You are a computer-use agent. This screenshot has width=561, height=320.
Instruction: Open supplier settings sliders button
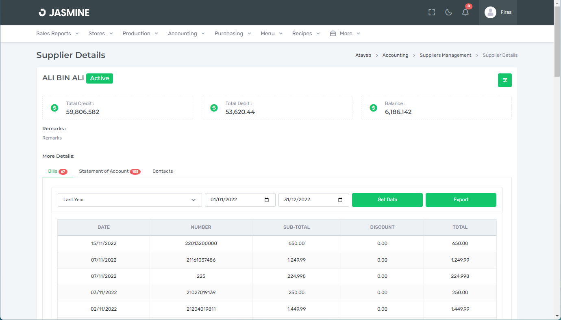pos(504,80)
